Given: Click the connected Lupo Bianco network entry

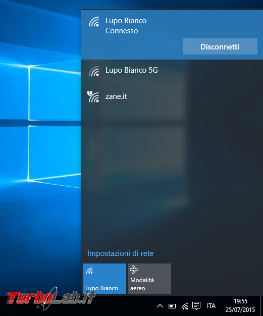Looking at the screenshot, I should (x=172, y=35).
